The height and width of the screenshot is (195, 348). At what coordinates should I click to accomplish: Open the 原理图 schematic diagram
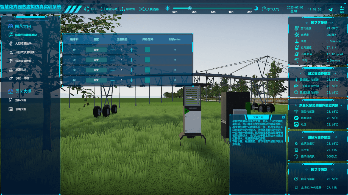127,9
